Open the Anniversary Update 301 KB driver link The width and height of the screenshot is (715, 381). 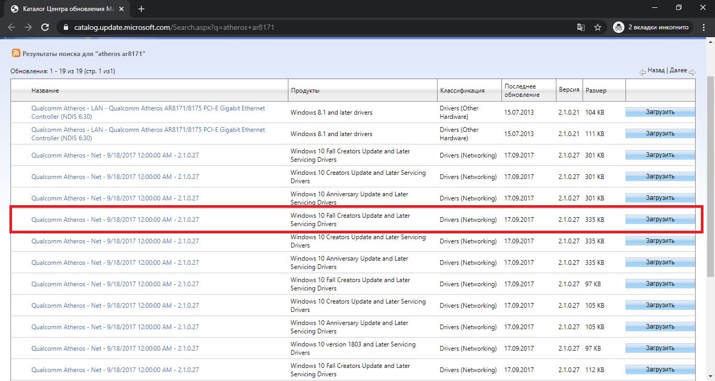coord(115,198)
